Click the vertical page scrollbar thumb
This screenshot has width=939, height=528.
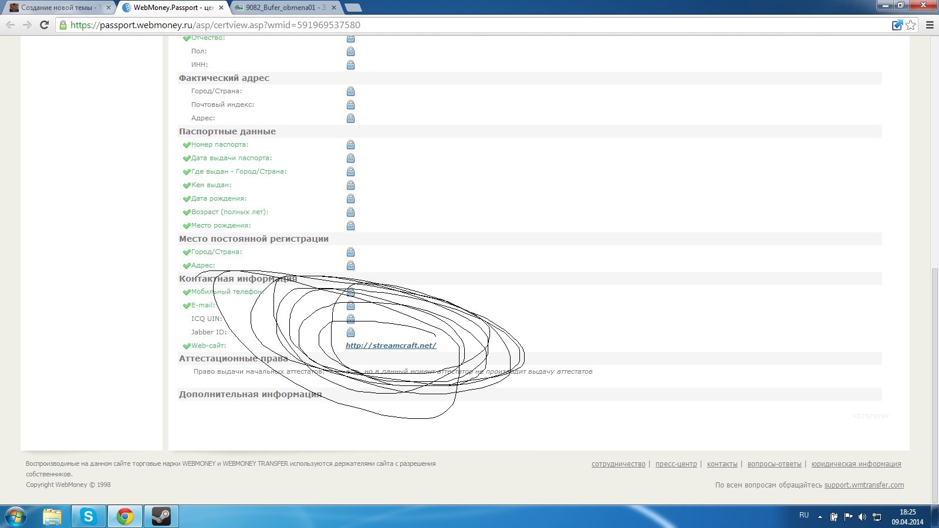click(x=935, y=385)
